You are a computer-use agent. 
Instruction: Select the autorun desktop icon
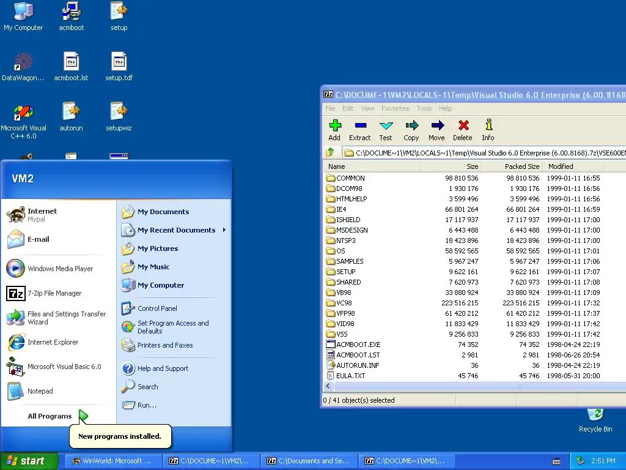[x=71, y=117]
